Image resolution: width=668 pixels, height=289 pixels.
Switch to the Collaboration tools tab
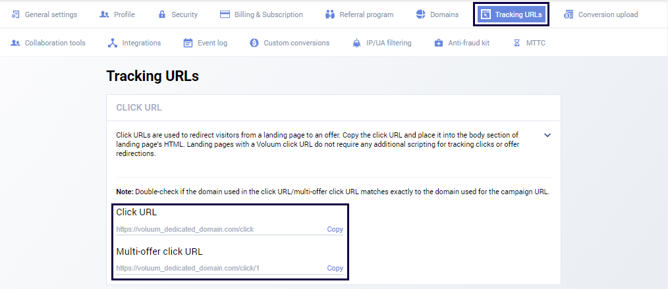(49, 43)
